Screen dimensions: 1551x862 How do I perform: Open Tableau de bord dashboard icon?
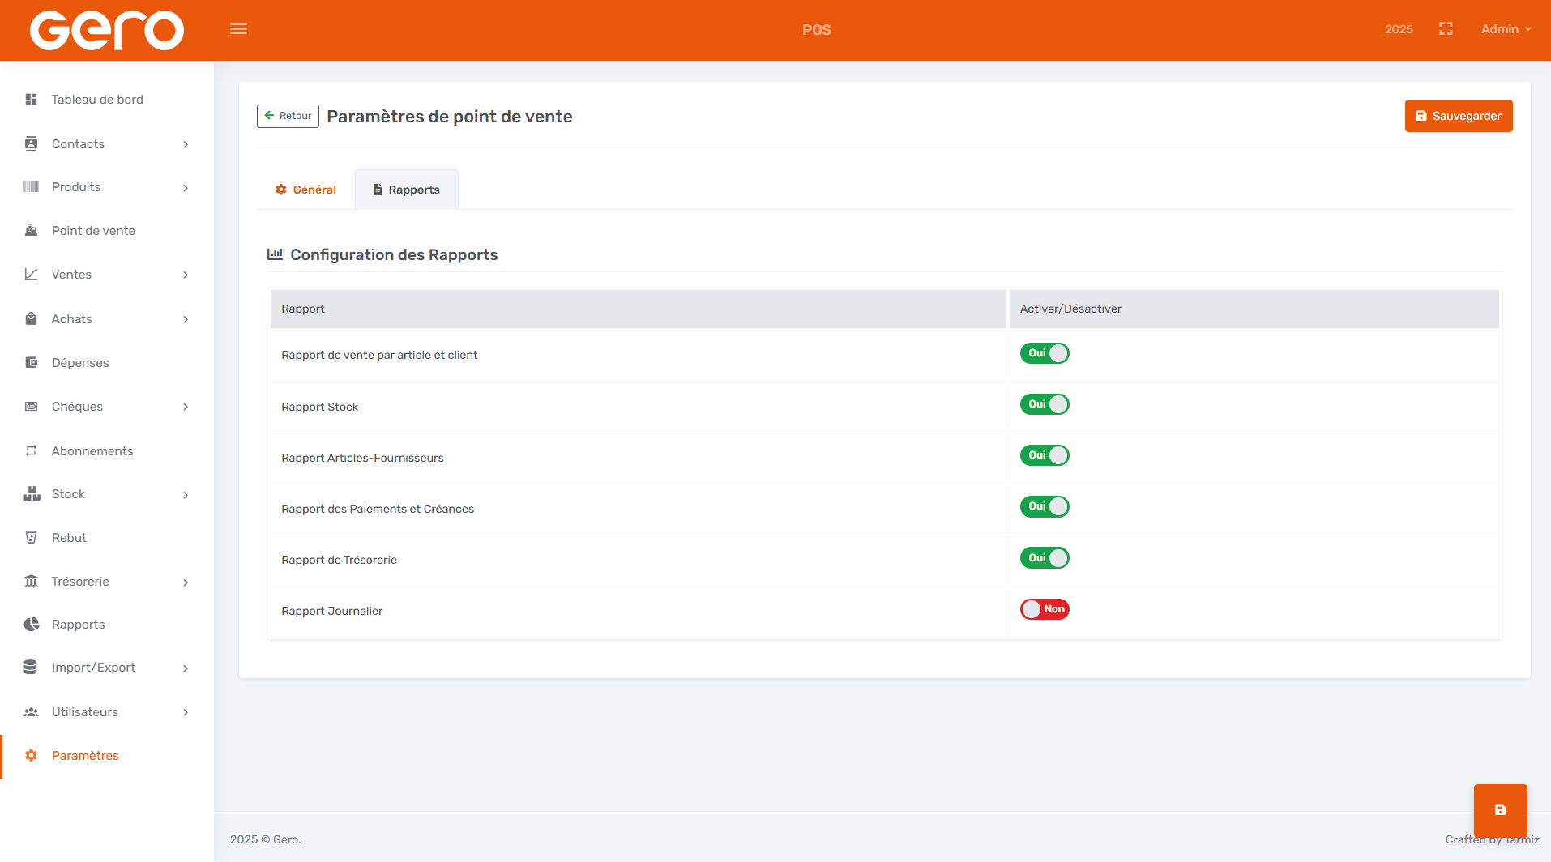point(32,100)
